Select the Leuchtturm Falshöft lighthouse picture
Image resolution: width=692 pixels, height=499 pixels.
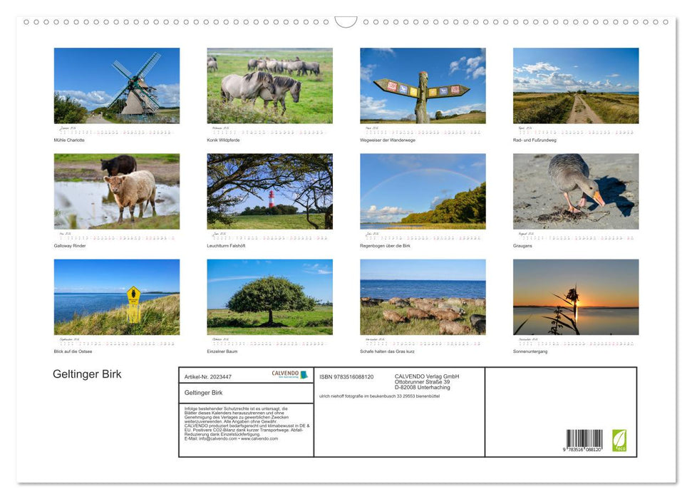pos(269,190)
